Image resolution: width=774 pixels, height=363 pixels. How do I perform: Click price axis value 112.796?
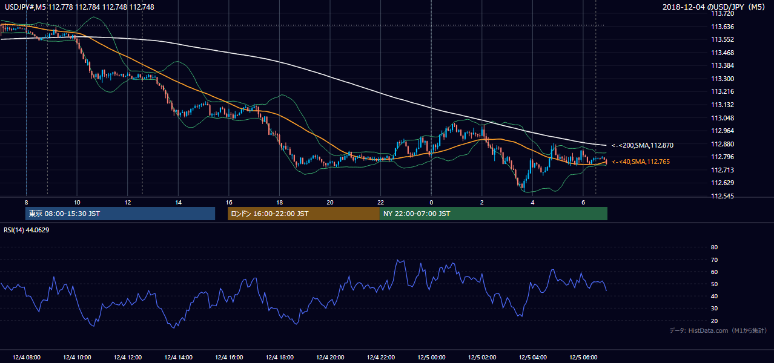pos(723,157)
